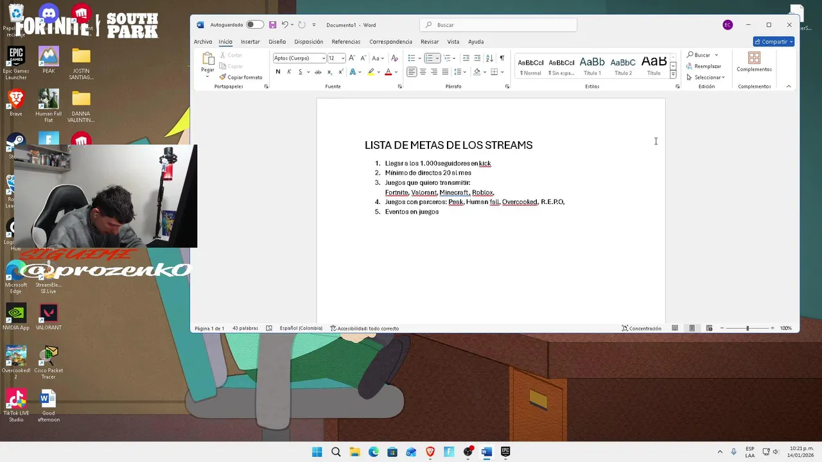The image size is (822, 462).
Task: Align text to the right
Action: coord(434,72)
